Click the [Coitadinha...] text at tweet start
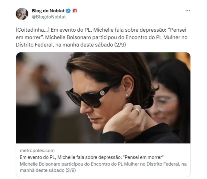This screenshot has height=179, width=207. [x=32, y=30]
